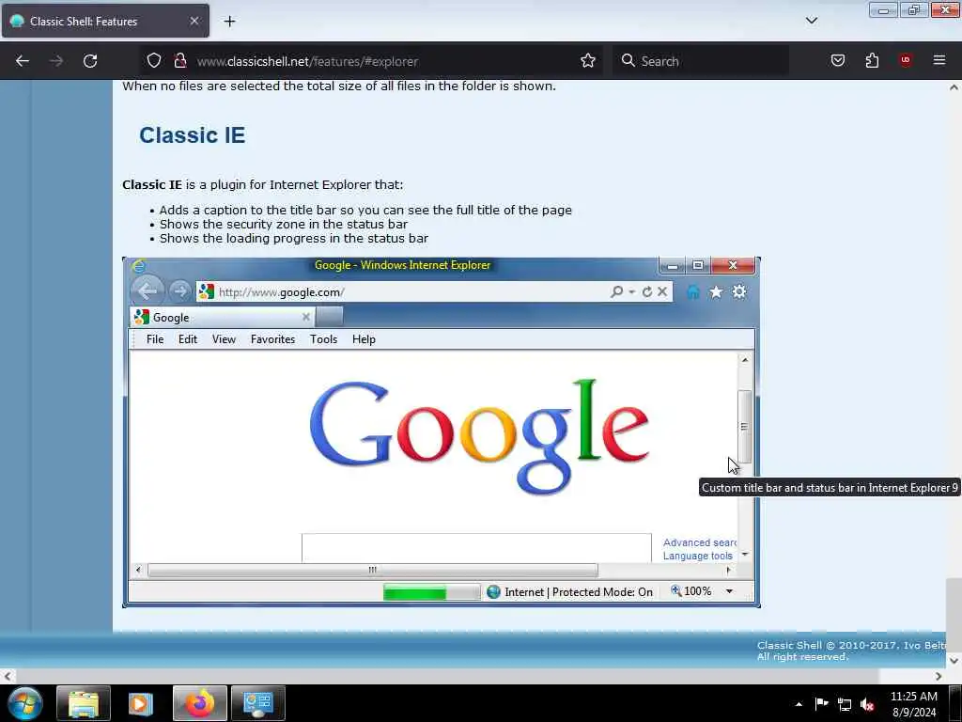Click the sentence about total file size
The image size is (962, 722).
click(x=339, y=86)
